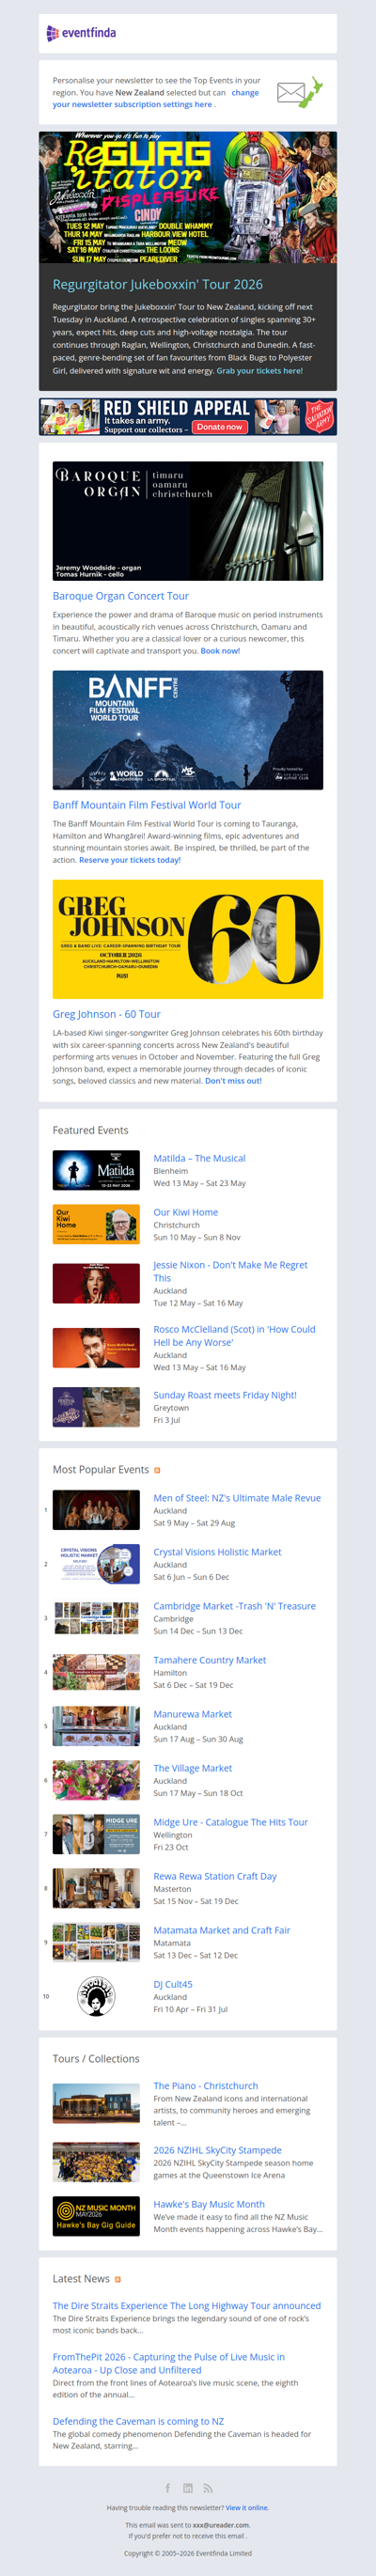
Task: Open the RSS feed icon beside Most Popular Events
Action: (157, 1470)
